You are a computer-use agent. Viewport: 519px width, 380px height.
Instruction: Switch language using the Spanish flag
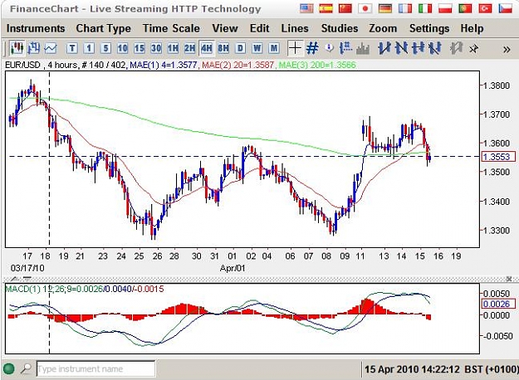pyautogui.click(x=326, y=8)
